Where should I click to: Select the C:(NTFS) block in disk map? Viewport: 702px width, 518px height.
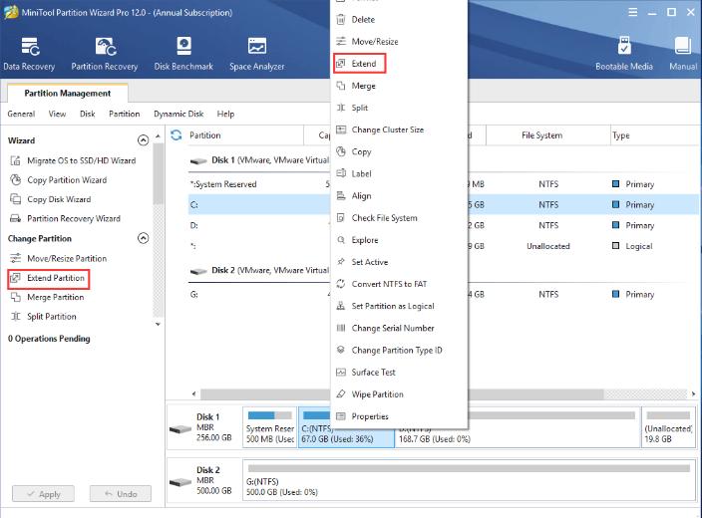[346, 426]
